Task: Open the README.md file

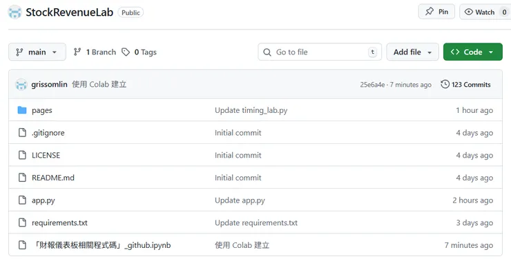Action: tap(53, 178)
